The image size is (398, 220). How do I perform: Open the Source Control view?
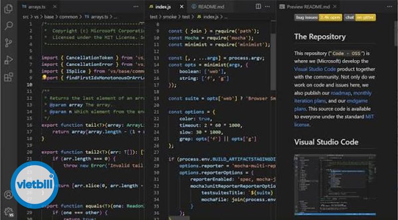pos(8,43)
